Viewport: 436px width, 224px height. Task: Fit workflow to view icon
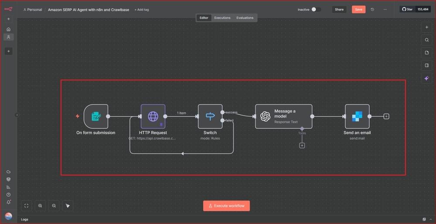coord(26,206)
